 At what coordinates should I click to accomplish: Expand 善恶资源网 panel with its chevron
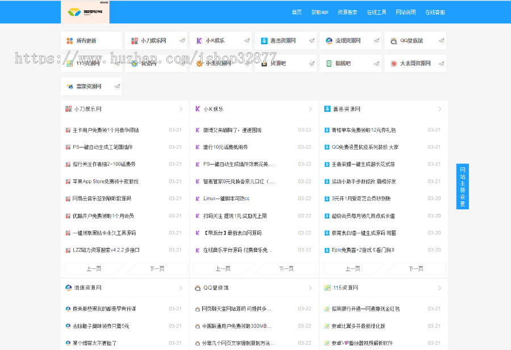click(x=439, y=109)
